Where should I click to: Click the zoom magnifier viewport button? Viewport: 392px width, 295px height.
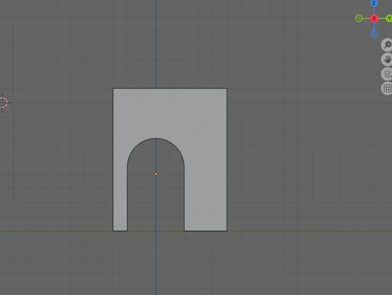click(x=387, y=45)
